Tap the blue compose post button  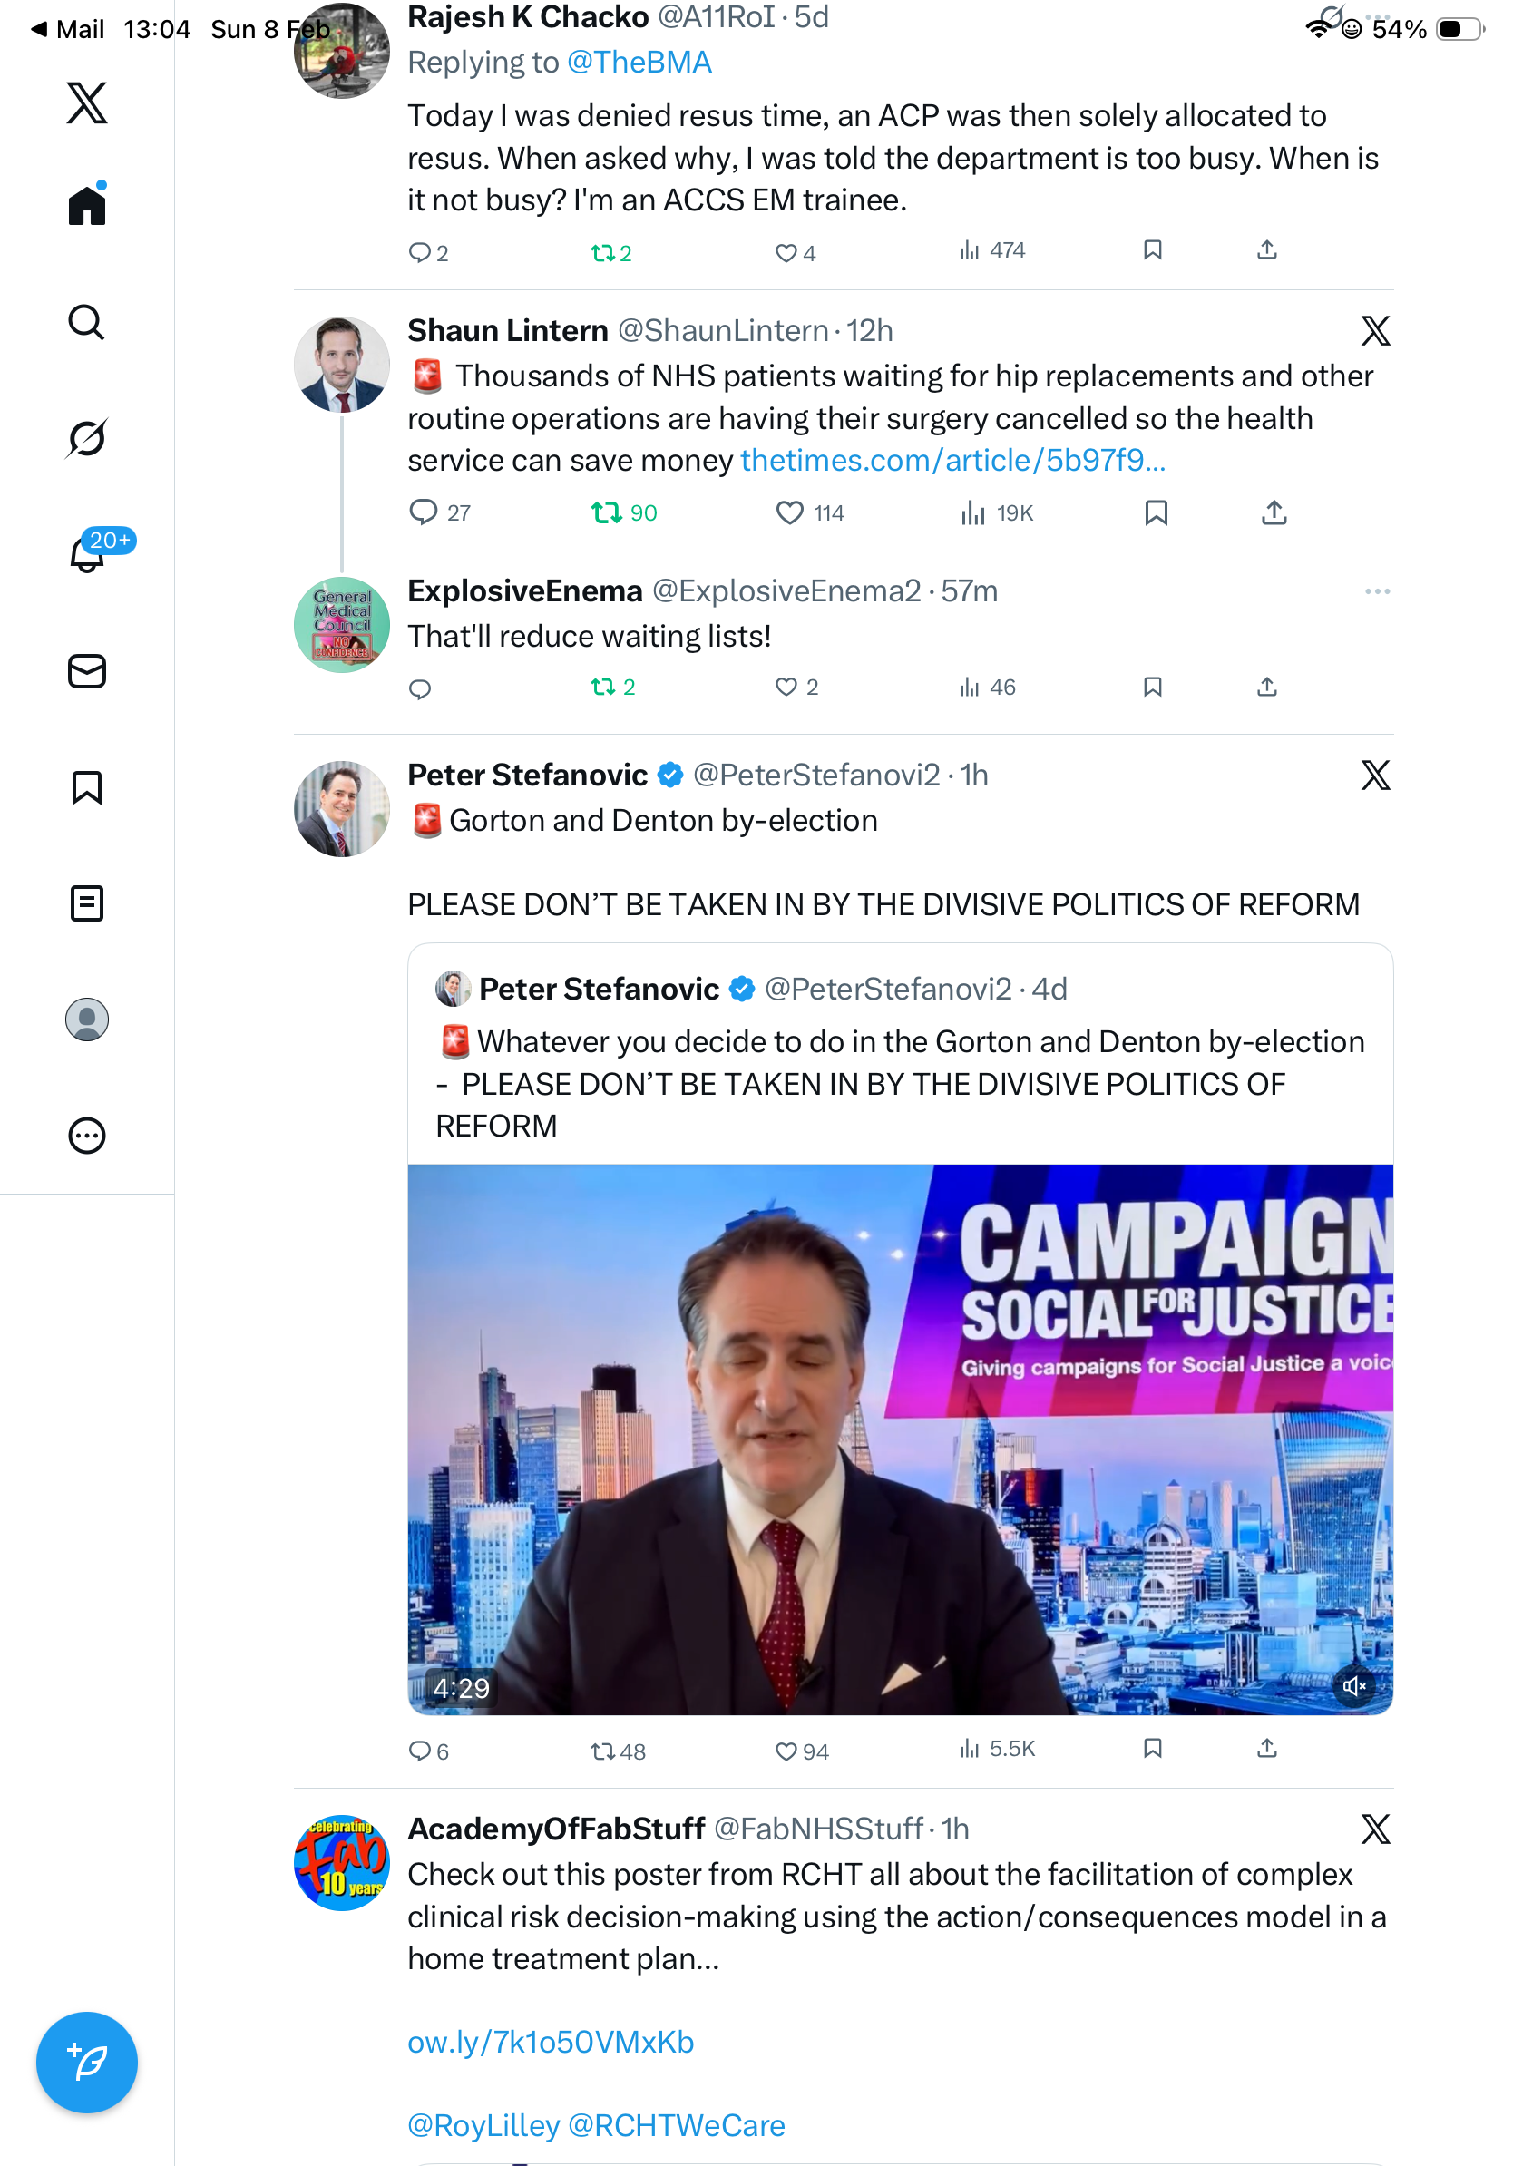[87, 2062]
